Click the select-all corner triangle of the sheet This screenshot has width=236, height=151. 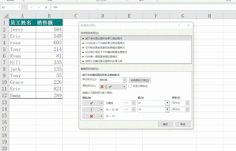(4, 16)
